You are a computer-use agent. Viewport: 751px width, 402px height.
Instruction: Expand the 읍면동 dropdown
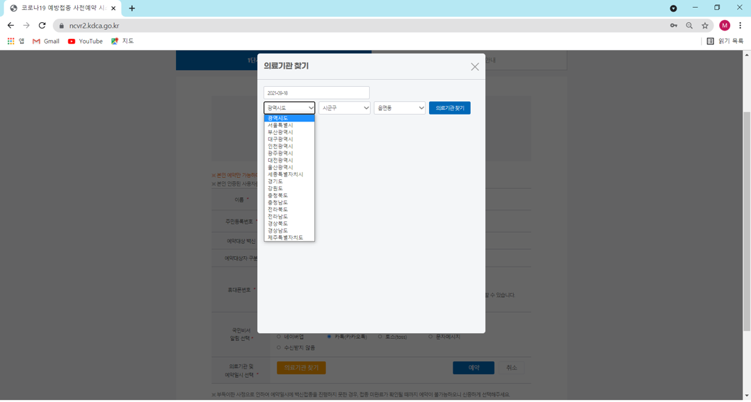pos(399,108)
